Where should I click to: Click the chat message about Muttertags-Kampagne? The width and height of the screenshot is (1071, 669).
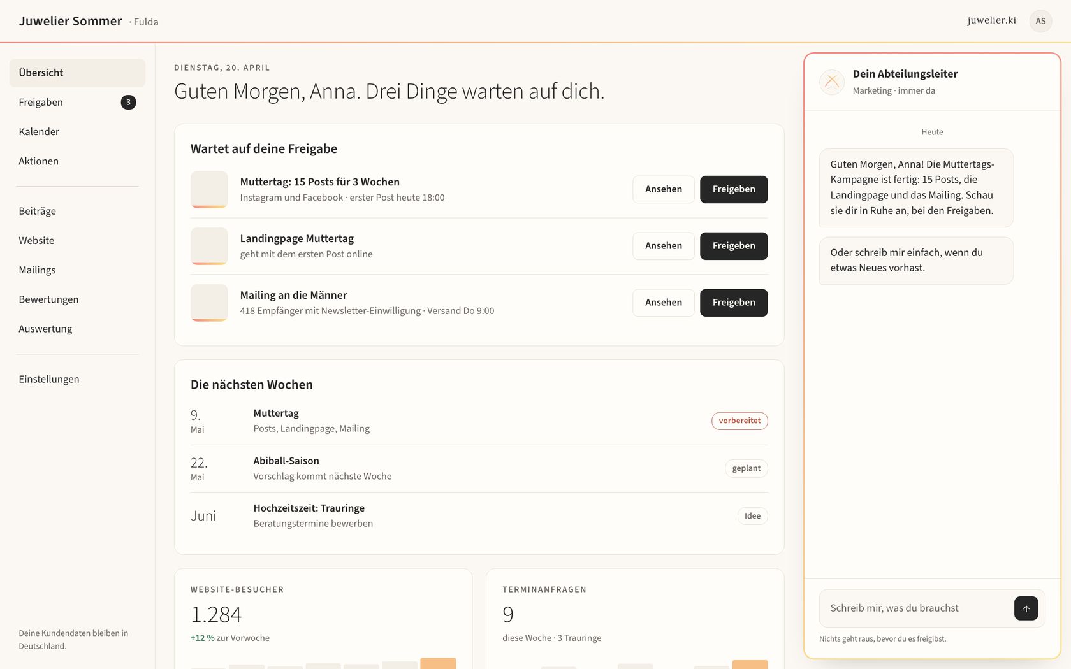coord(916,188)
